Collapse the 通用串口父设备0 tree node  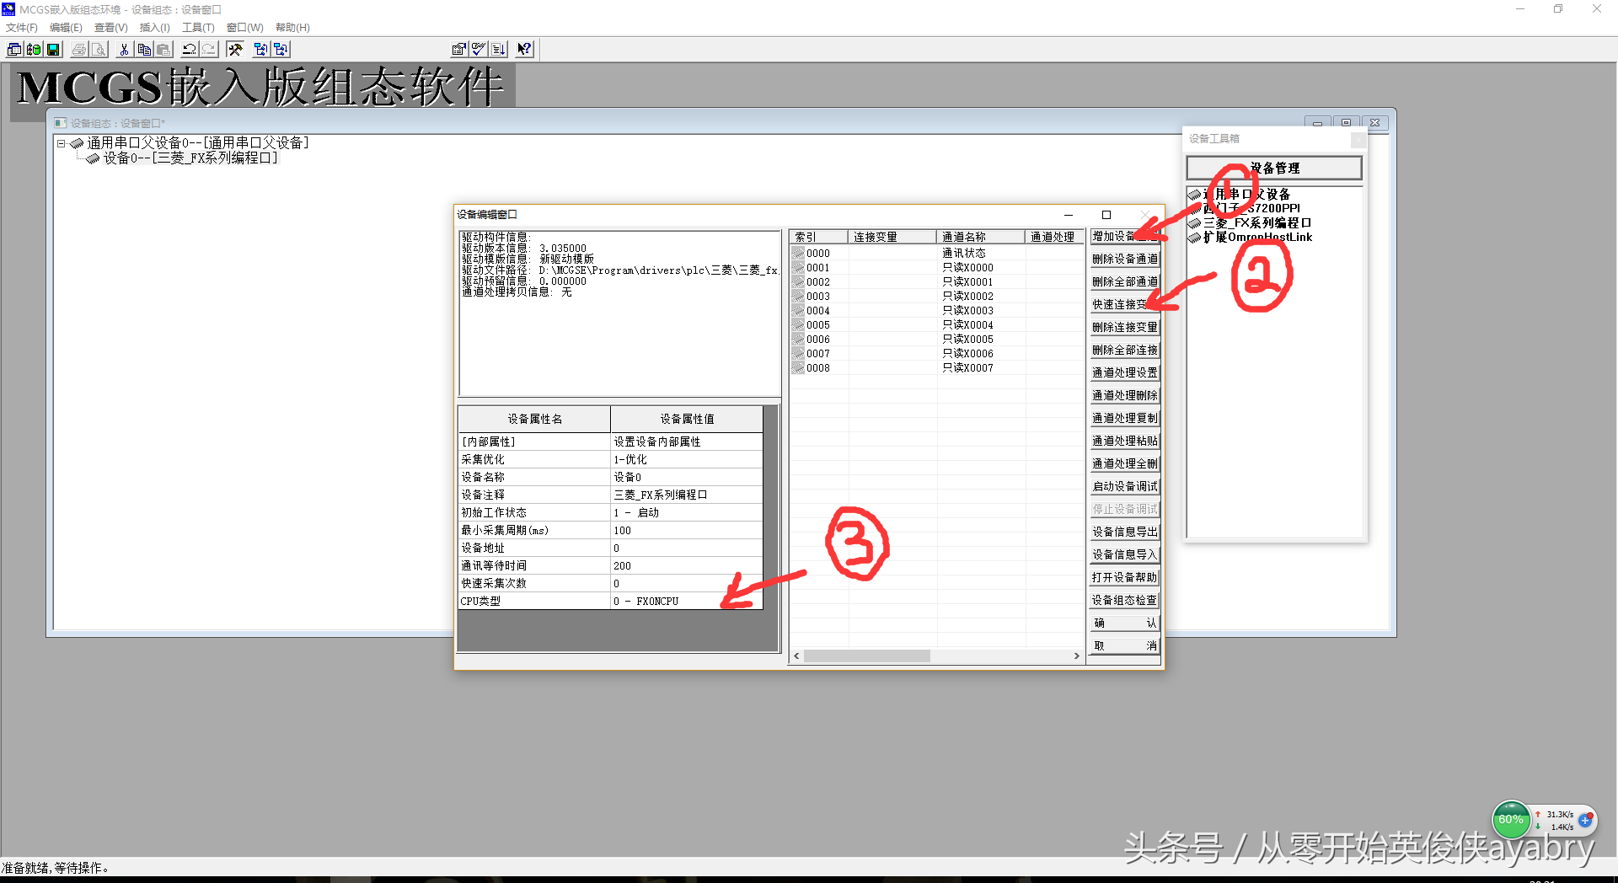(62, 144)
